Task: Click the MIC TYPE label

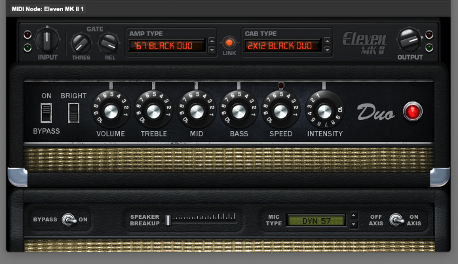Action: (x=274, y=220)
